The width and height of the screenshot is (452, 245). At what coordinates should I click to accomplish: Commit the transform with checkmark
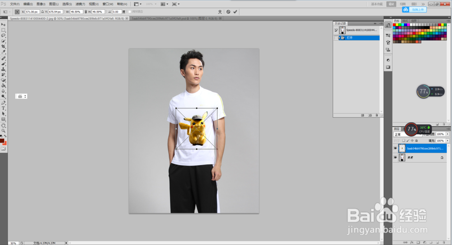click(x=235, y=12)
